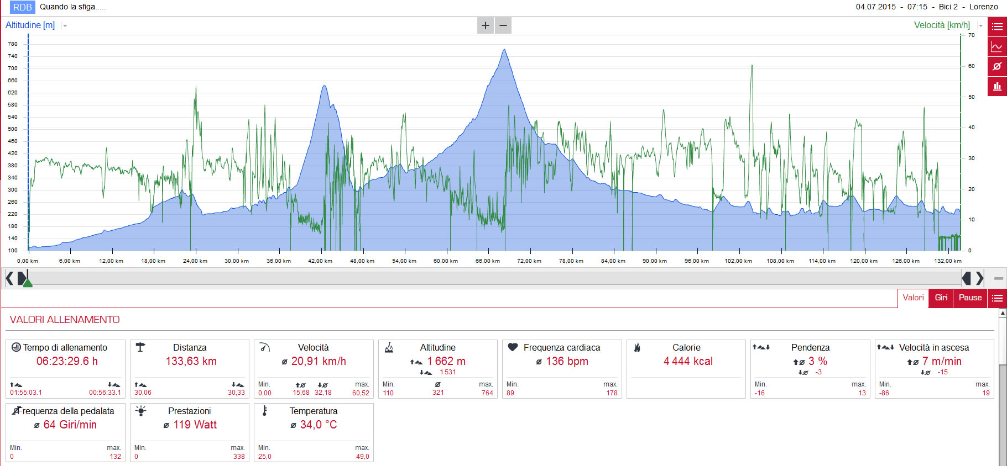
Task: Click the zoom in plus button
Action: click(485, 25)
